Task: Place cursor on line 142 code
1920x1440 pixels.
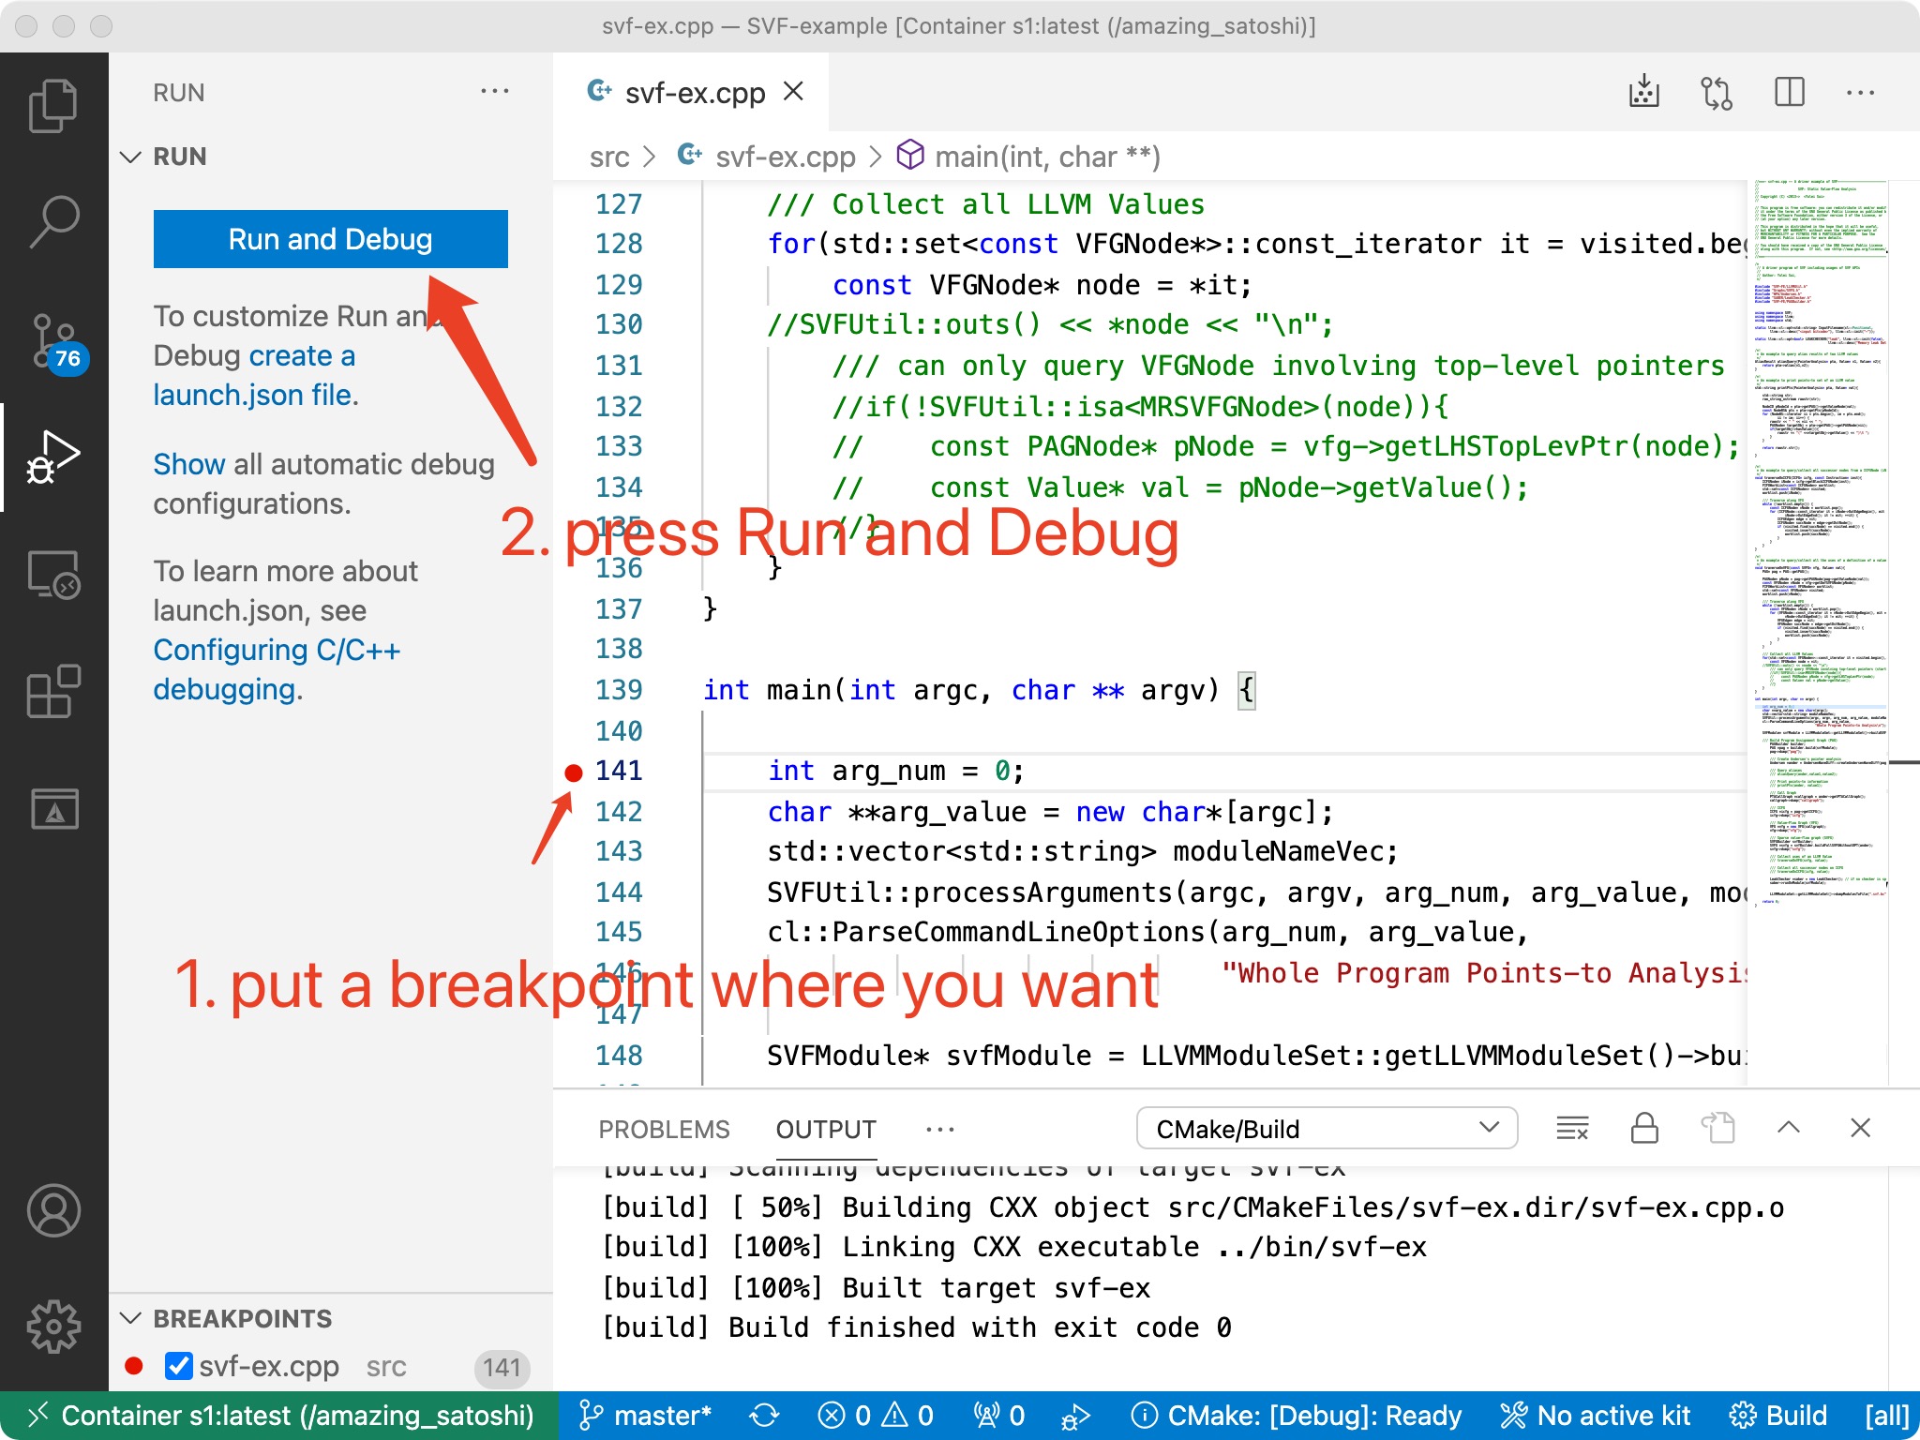Action: 1050,812
